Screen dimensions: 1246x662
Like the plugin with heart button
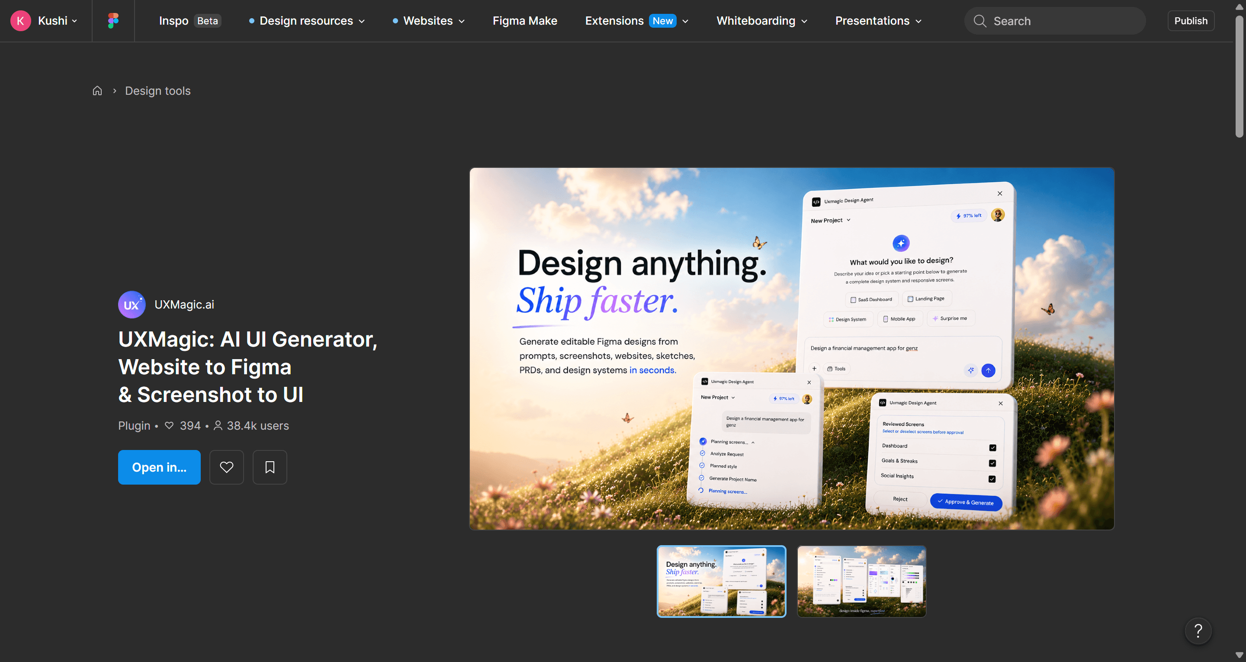coord(226,467)
